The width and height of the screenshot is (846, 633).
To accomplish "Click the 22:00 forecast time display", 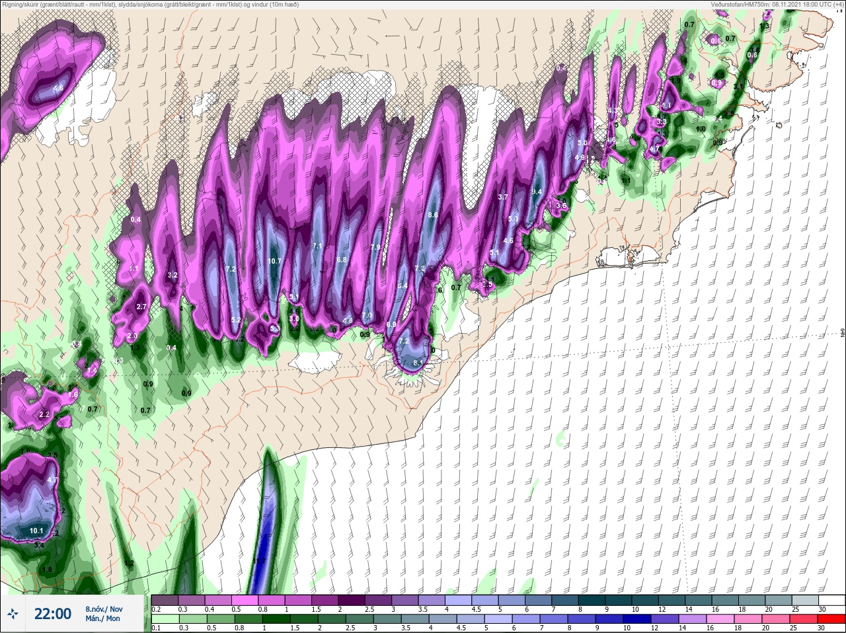I will (x=53, y=614).
